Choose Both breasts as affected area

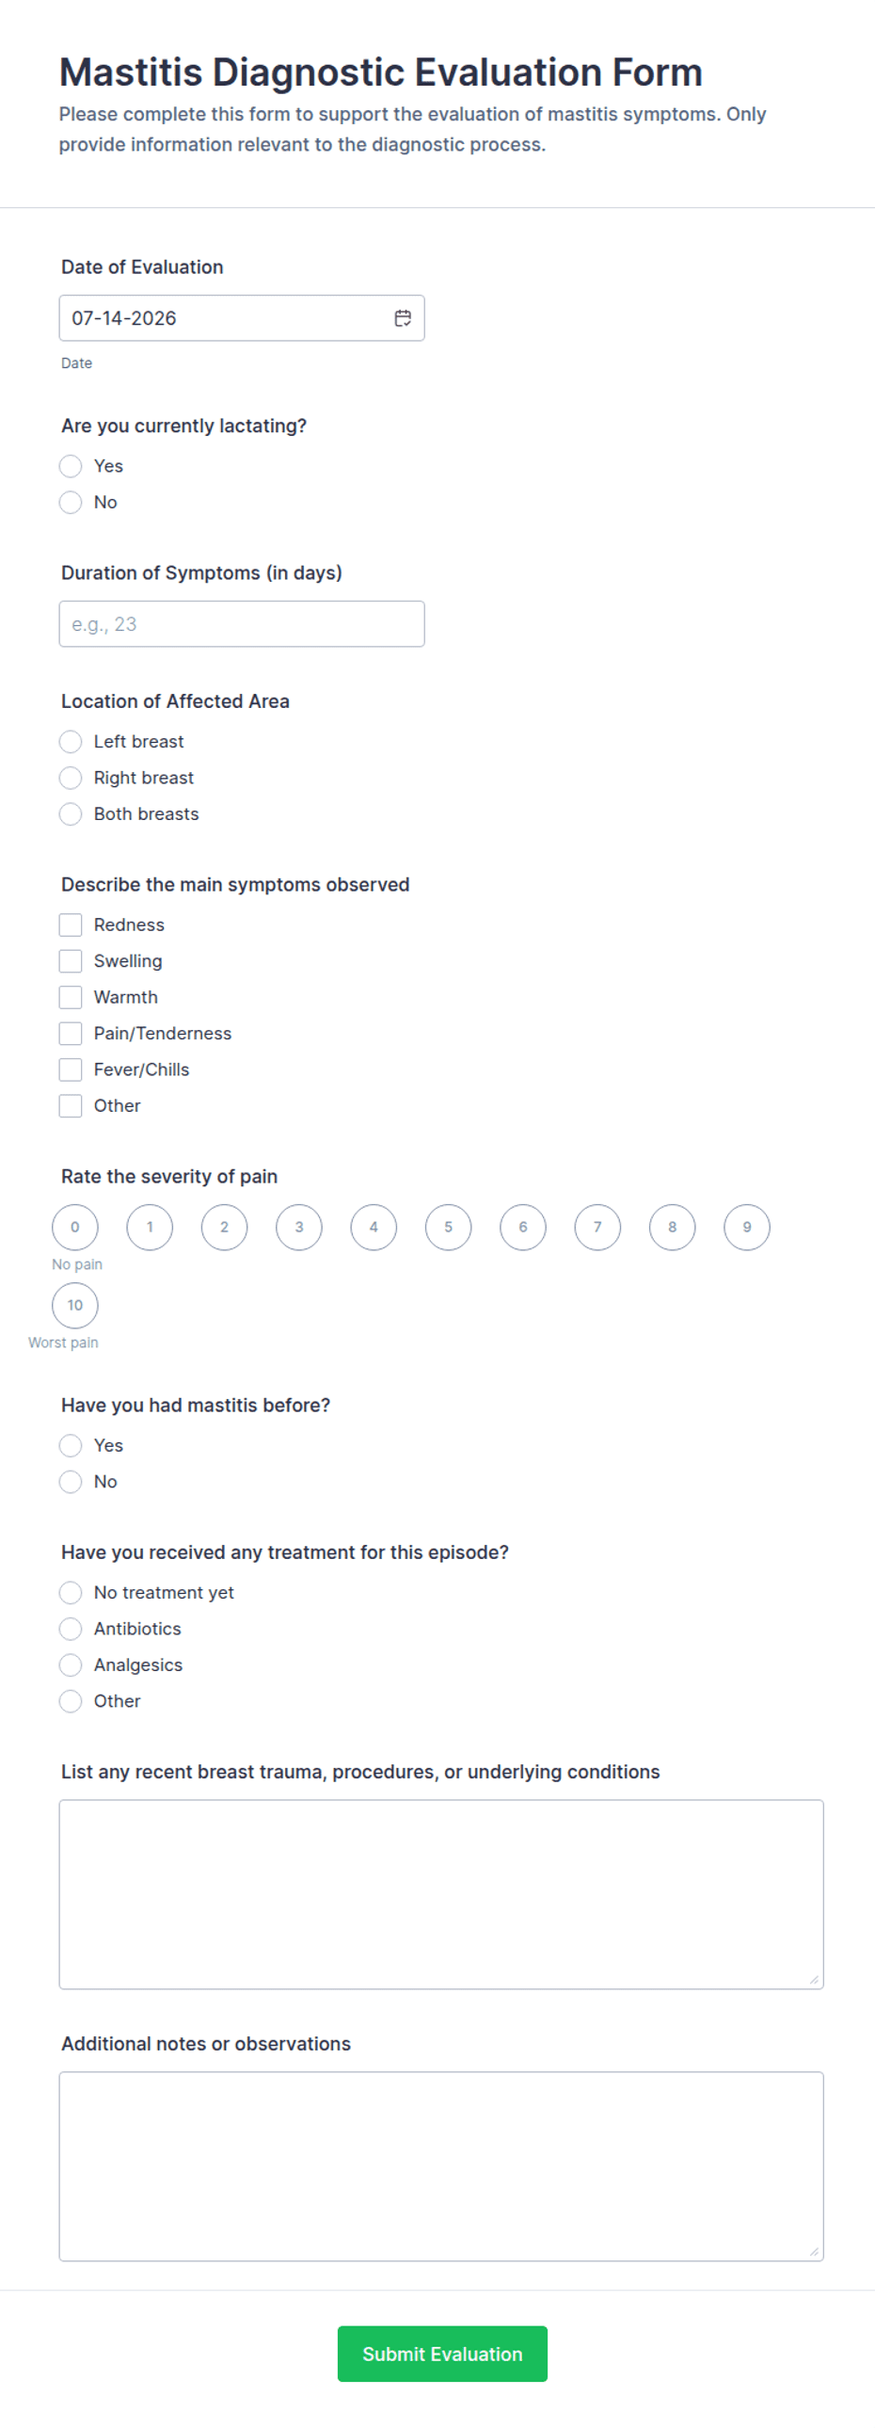71,814
